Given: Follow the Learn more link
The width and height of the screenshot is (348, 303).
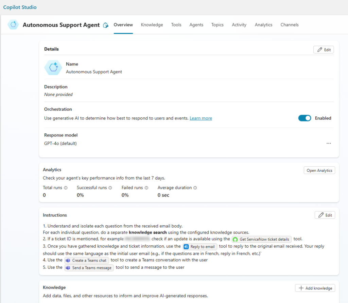Looking at the screenshot, I should click(x=201, y=118).
